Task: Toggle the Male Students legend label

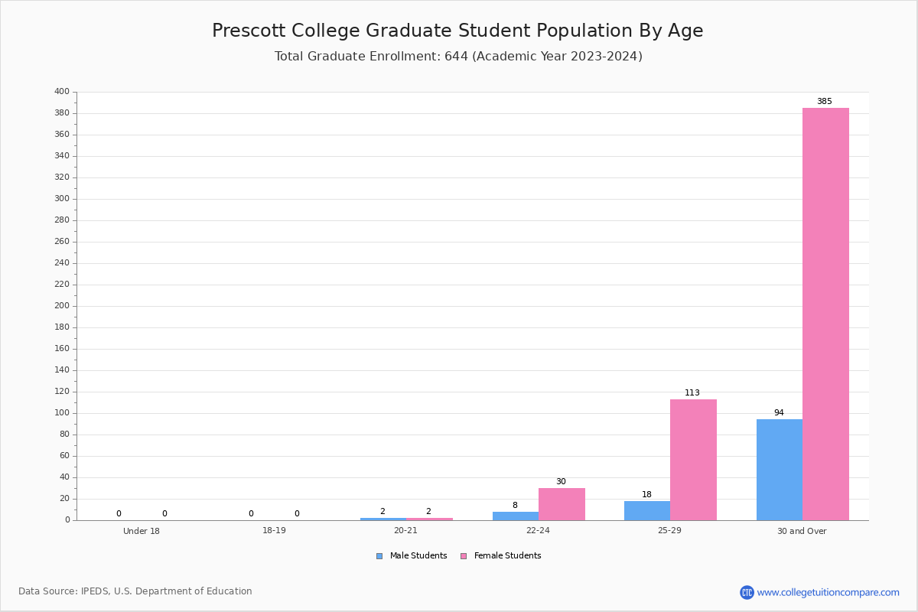Action: (418, 556)
